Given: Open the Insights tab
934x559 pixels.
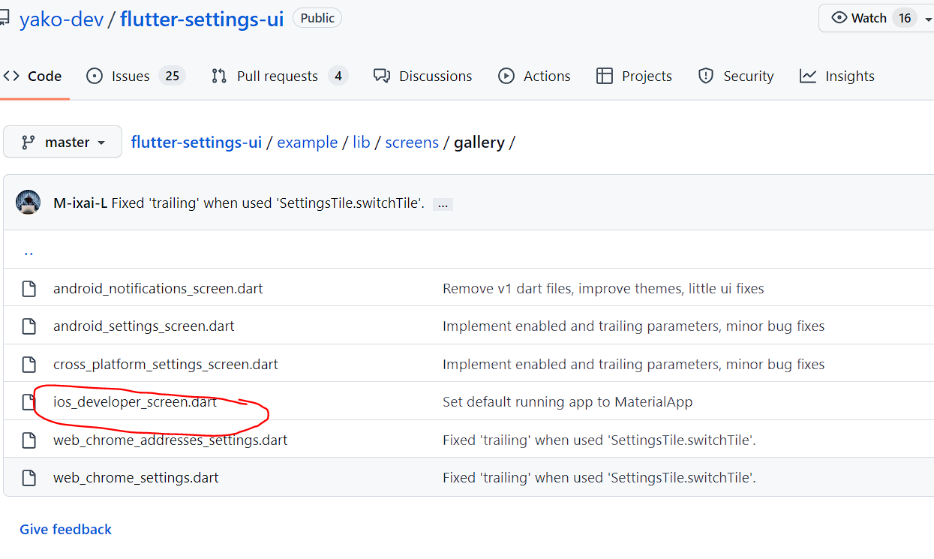Looking at the screenshot, I should pos(837,76).
